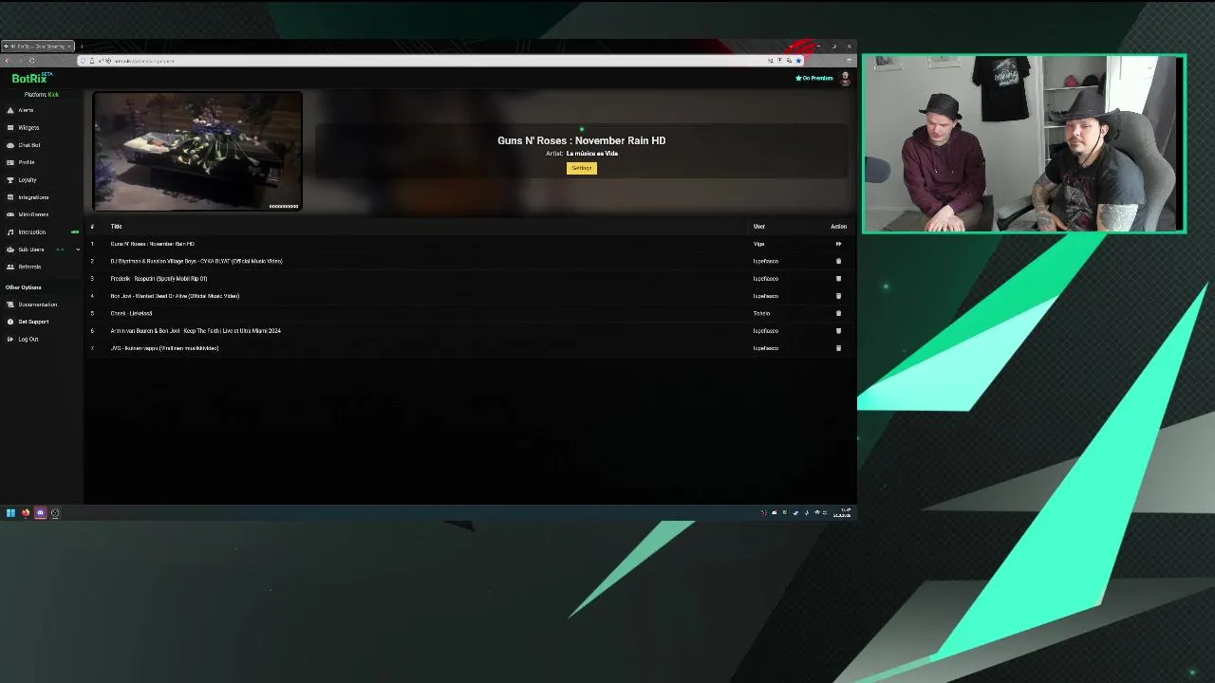Open Firefox from the taskbar

pyautogui.click(x=26, y=513)
